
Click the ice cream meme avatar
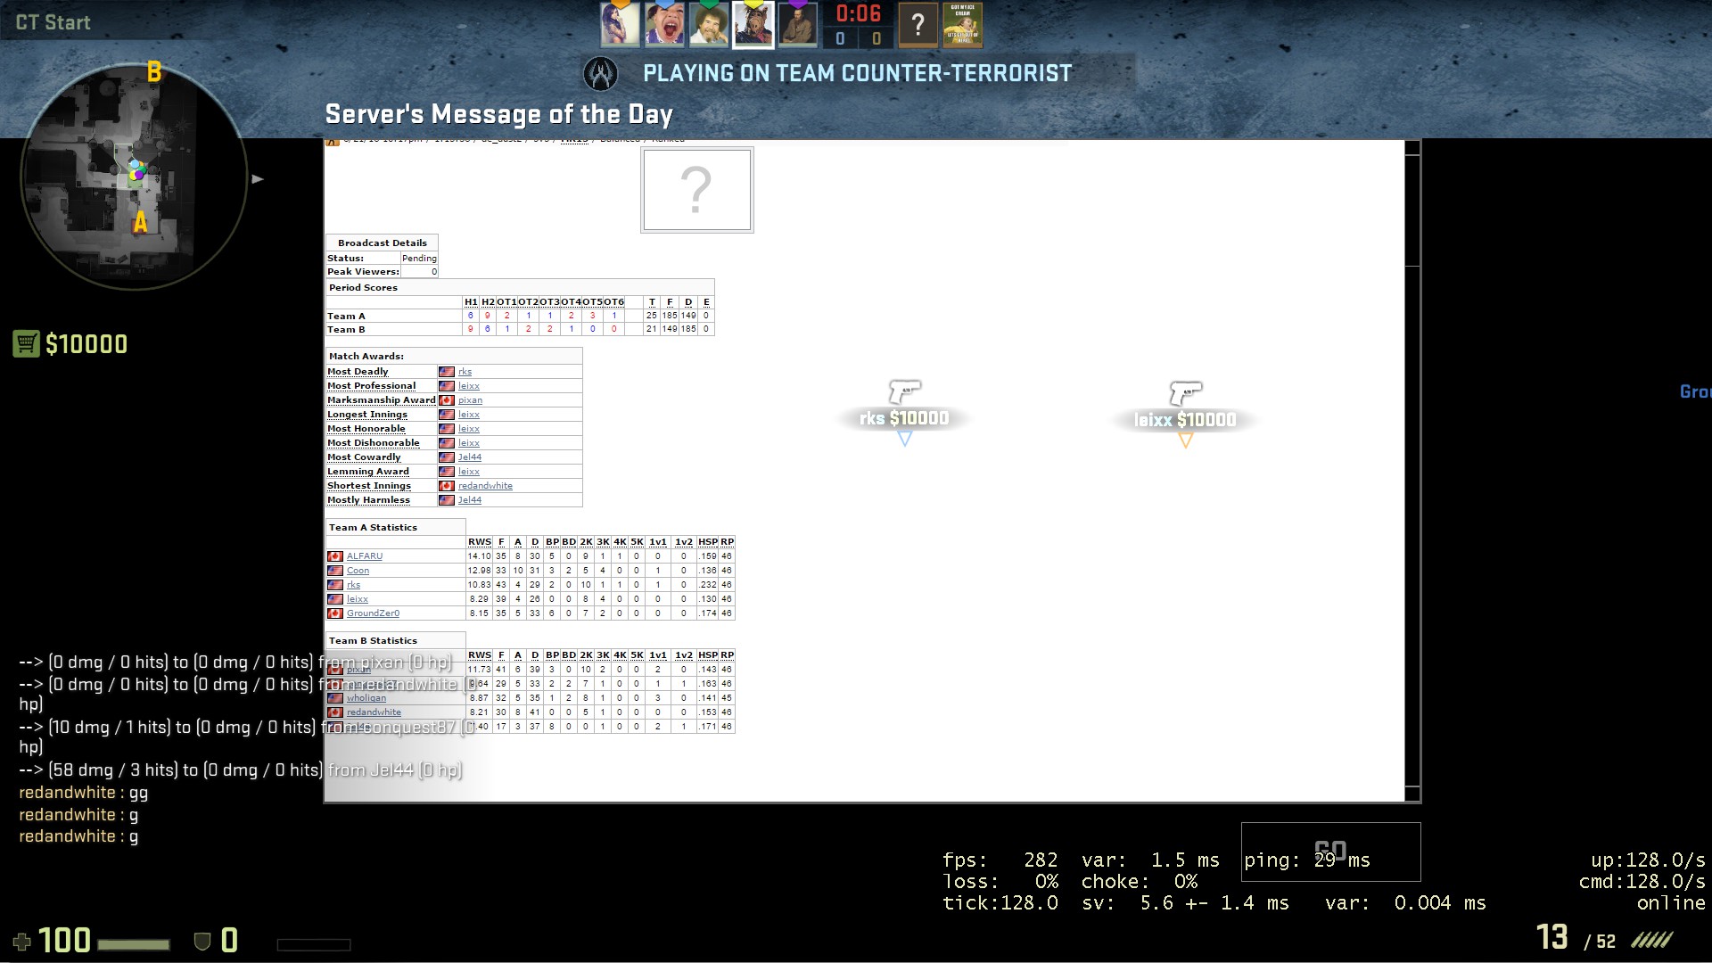pyautogui.click(x=962, y=24)
